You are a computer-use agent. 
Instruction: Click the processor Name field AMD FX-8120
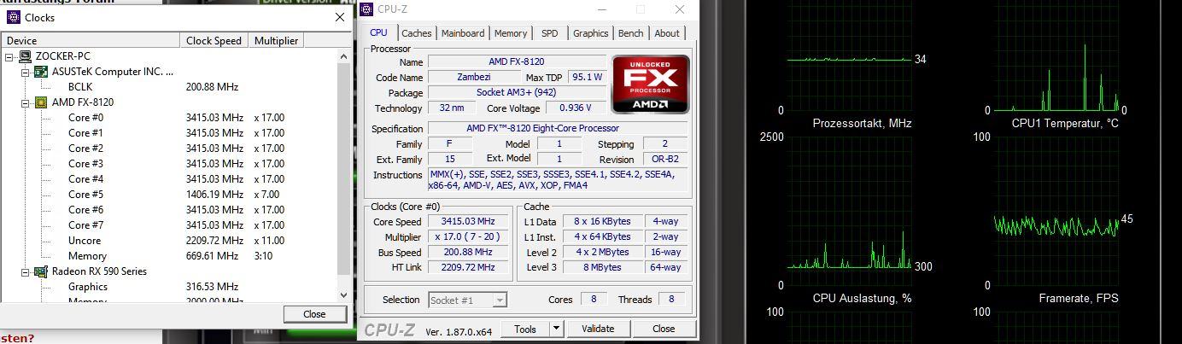(x=517, y=62)
